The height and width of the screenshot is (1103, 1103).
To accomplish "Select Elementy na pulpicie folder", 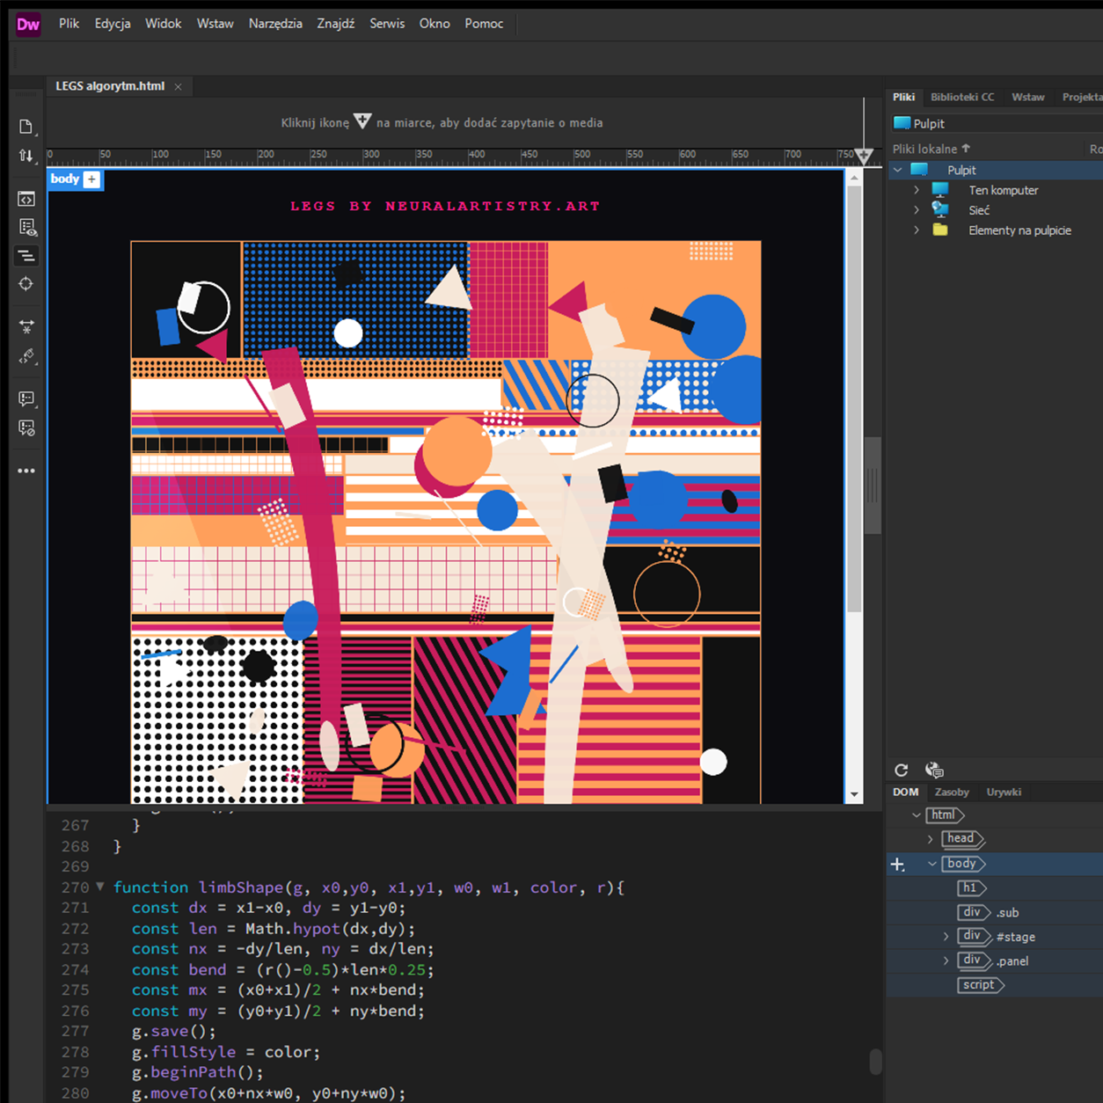I will (x=1019, y=230).
